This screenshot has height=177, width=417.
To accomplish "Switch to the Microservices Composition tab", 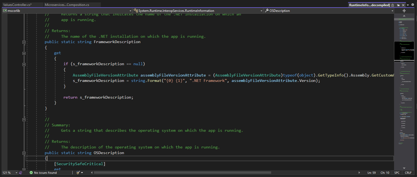I will pos(68,5).
